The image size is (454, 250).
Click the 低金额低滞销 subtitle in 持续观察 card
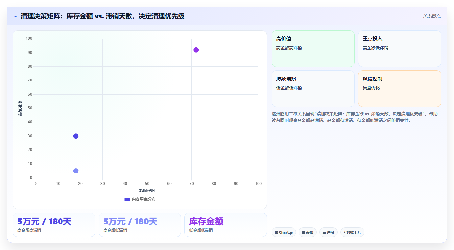click(289, 88)
